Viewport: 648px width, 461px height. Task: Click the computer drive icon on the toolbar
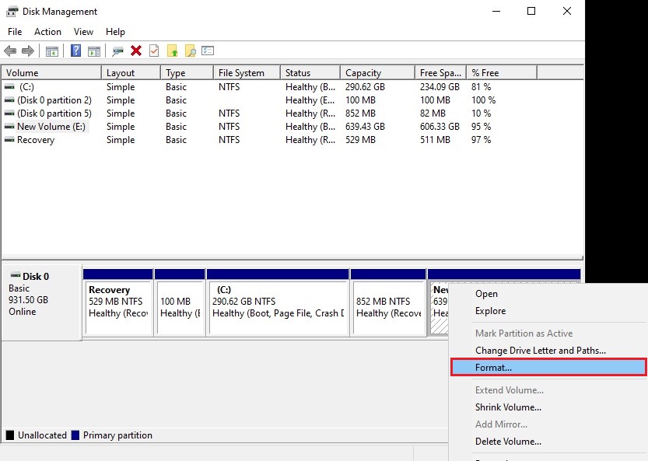click(117, 51)
